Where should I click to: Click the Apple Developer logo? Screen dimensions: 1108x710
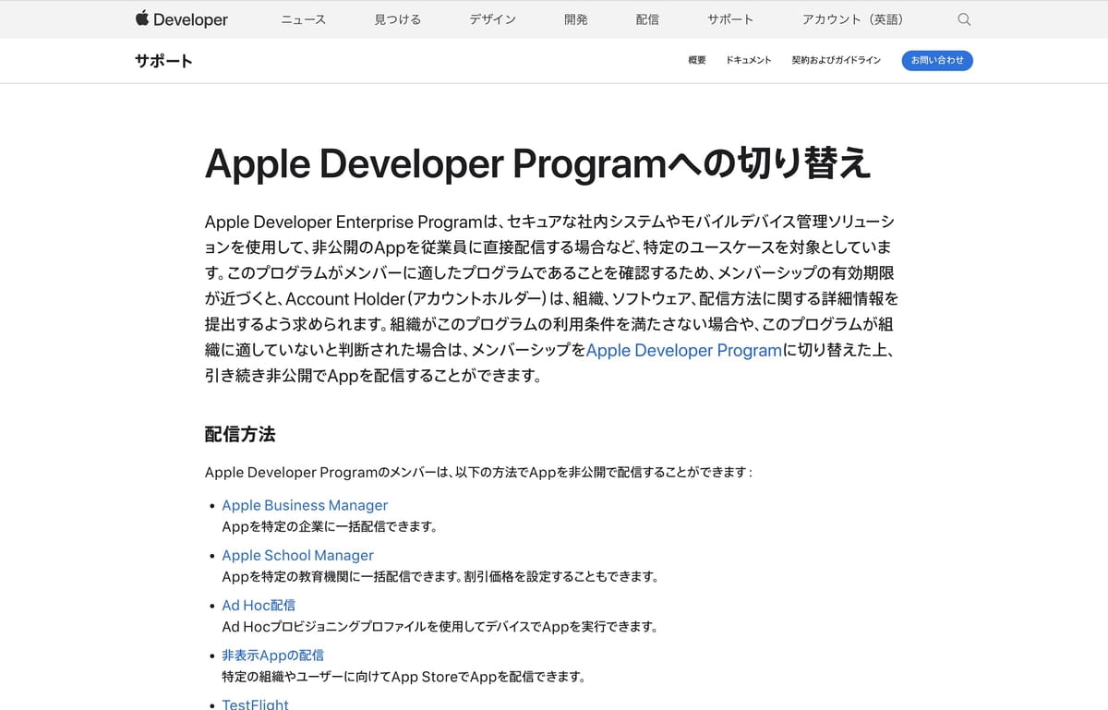click(181, 19)
